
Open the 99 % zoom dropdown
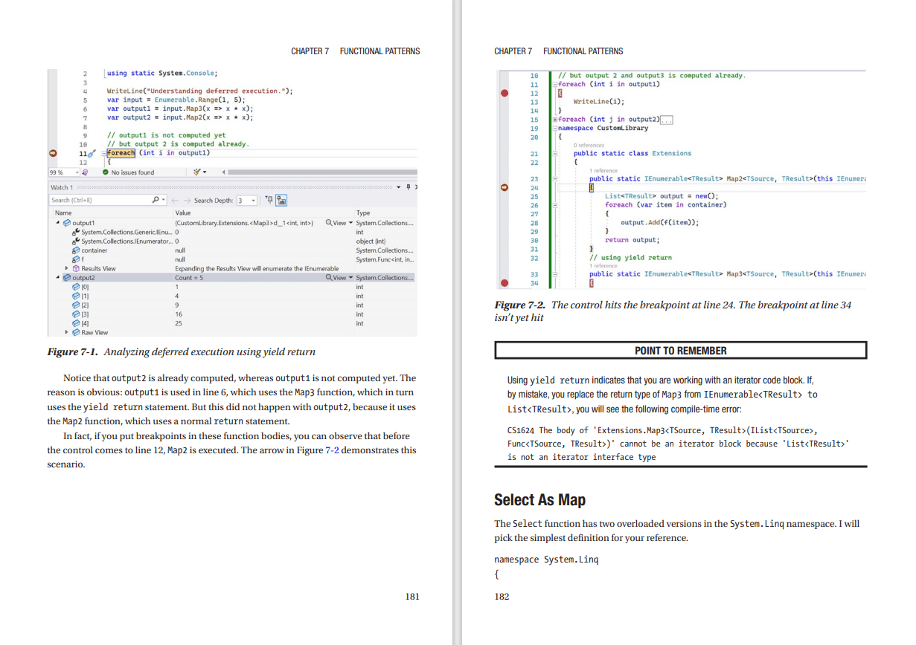77,172
